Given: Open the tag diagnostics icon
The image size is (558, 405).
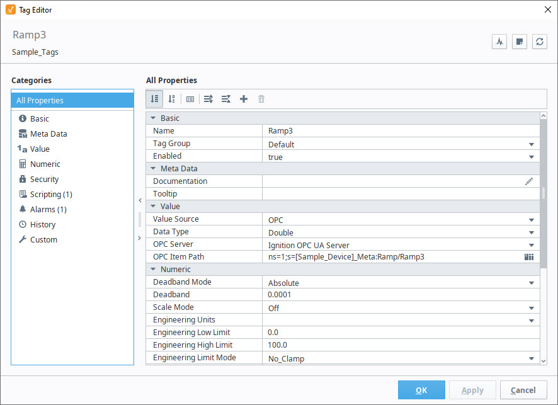Looking at the screenshot, I should [499, 42].
